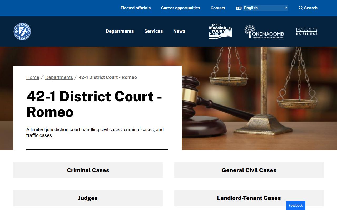Open Career opportunities link

coord(181,8)
